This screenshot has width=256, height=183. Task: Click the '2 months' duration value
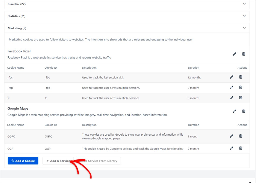[193, 149]
